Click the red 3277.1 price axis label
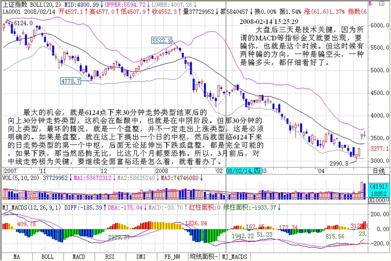Screen dimensions: 391x261 [379, 149]
